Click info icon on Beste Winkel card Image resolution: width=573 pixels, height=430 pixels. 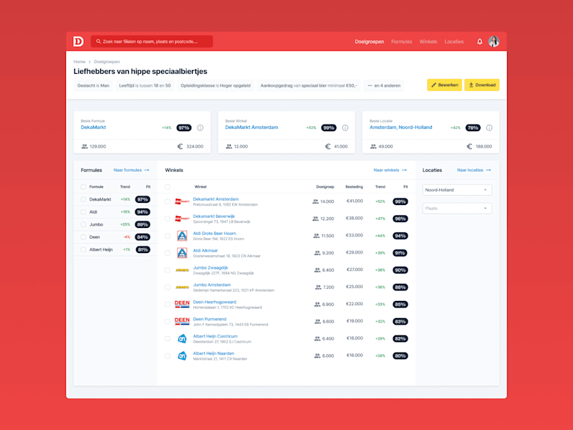tap(345, 128)
